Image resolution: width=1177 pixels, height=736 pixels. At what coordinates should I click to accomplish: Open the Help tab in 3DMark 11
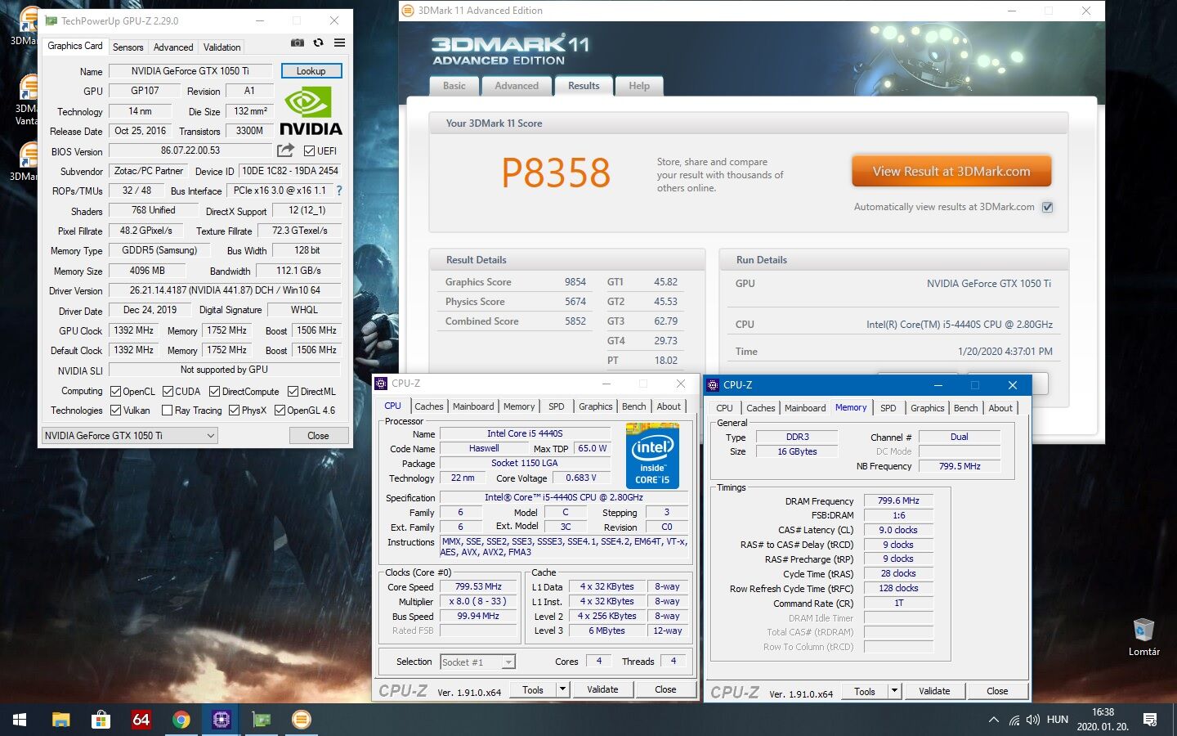click(639, 86)
